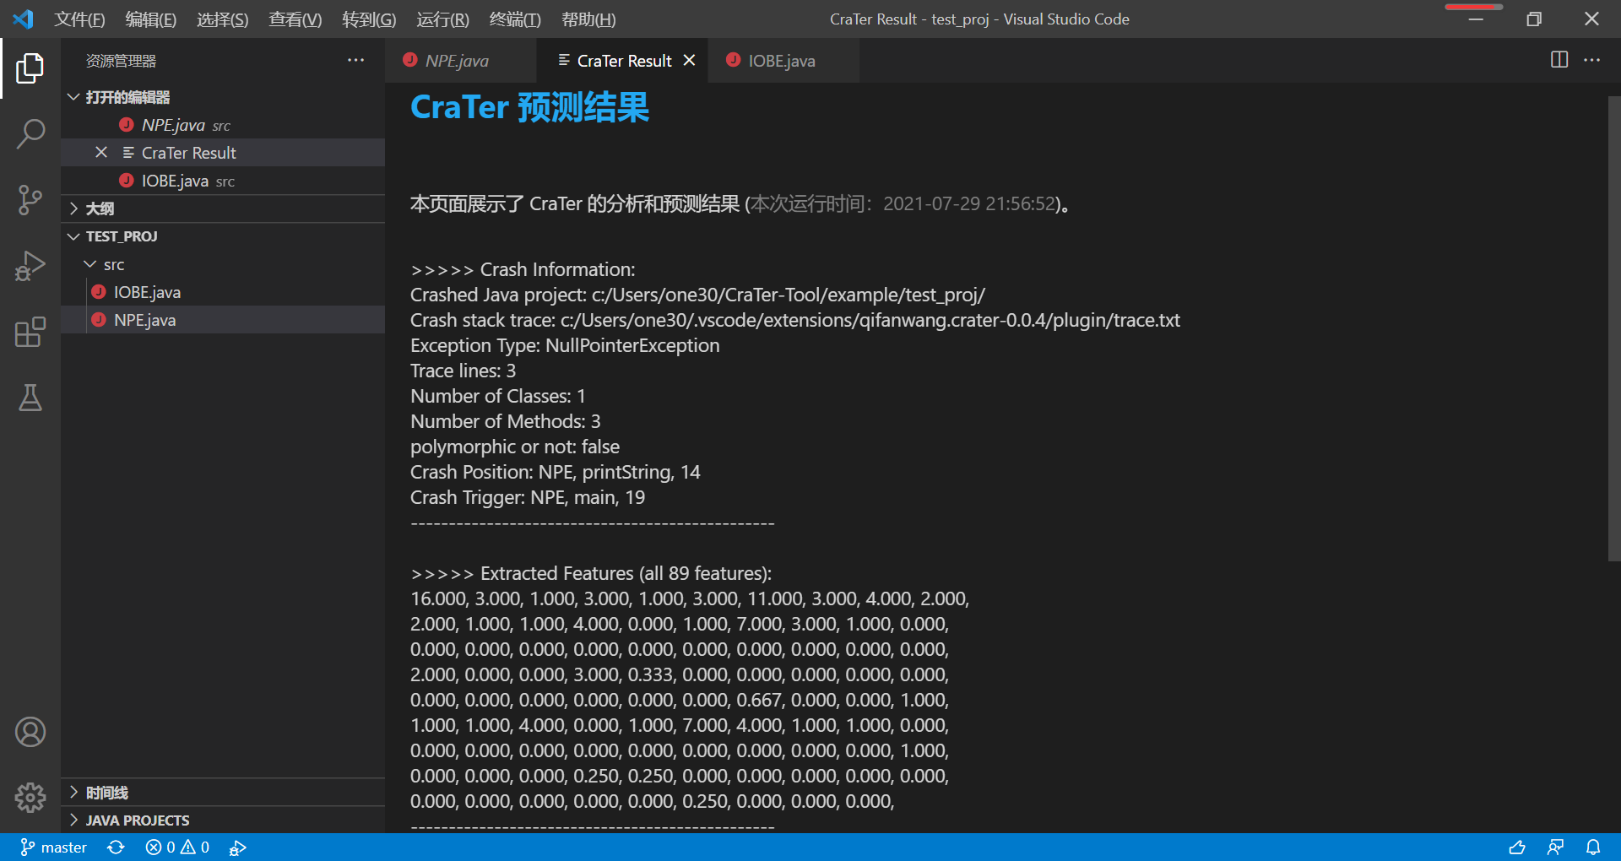Click the VS Code logo icon
The width and height of the screenshot is (1621, 861).
24,19
